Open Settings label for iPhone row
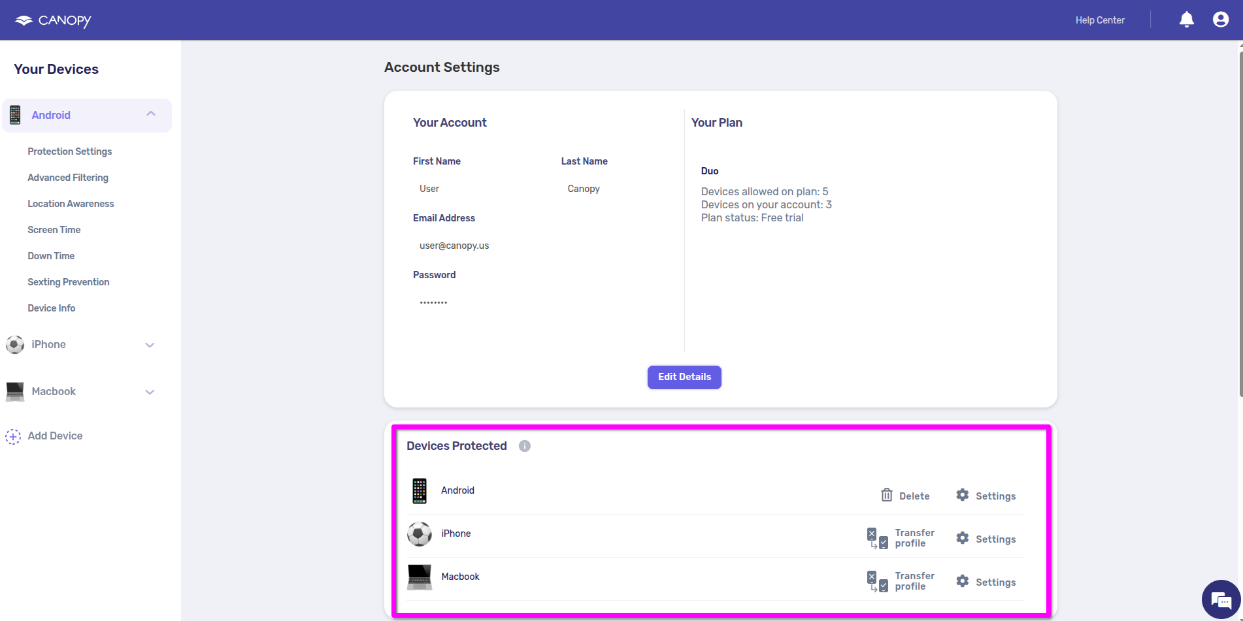Screen dimensions: 1243x621 coord(996,539)
